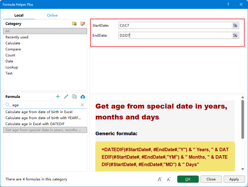The width and height of the screenshot is (248, 187).
Task: Close the Formula Helper Plus dialog
Action: 241,4
